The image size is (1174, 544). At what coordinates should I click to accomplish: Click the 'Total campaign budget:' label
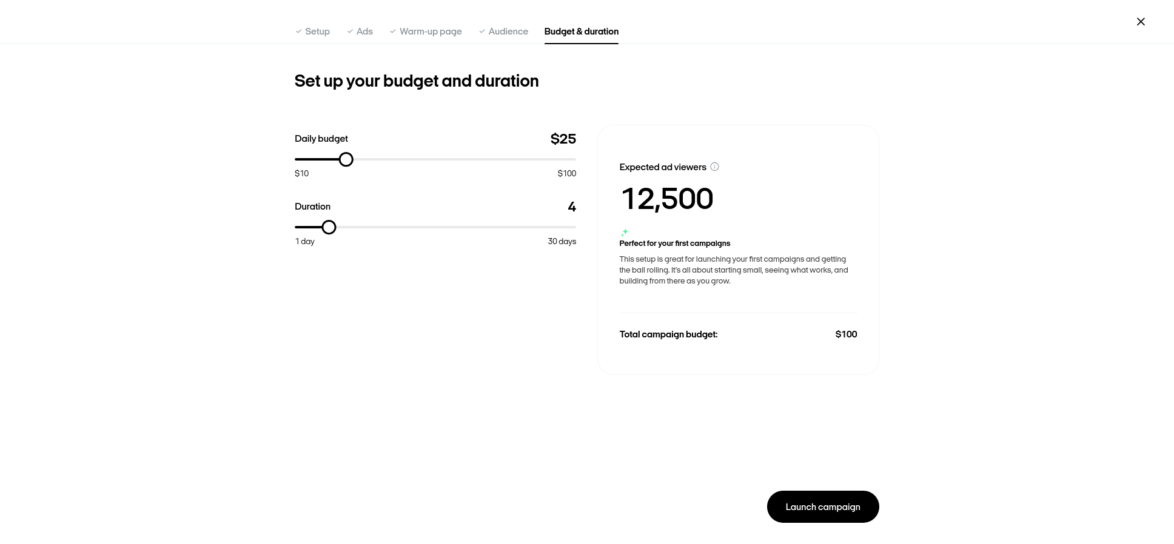tap(669, 334)
